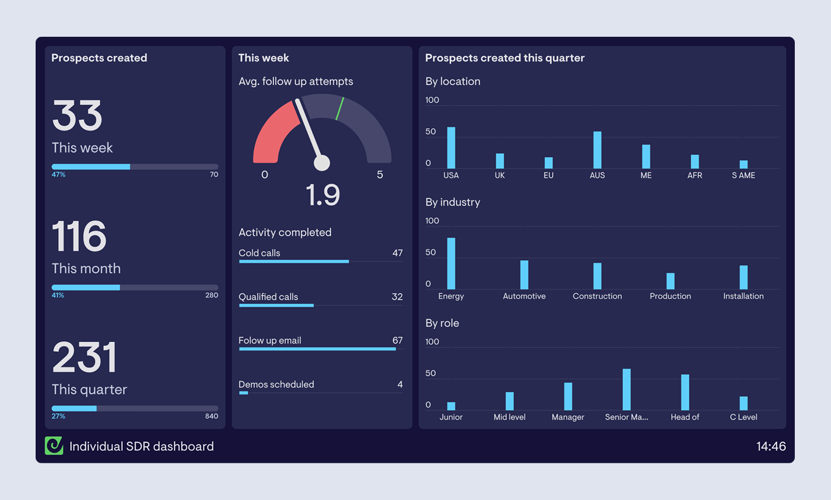Select the Demos scheduled activity row
The height and width of the screenshot is (500, 831).
click(x=321, y=386)
